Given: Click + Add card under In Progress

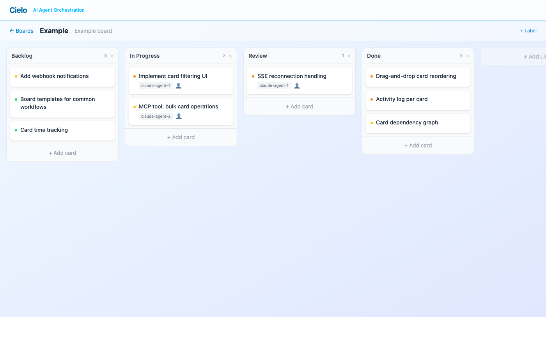Looking at the screenshot, I should (181, 137).
